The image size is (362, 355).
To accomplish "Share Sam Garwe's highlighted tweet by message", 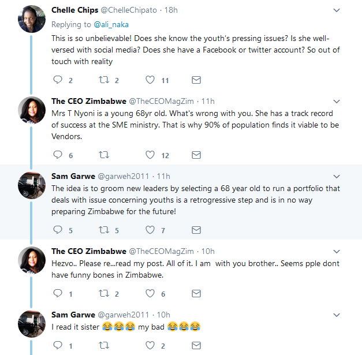I will (x=196, y=230).
